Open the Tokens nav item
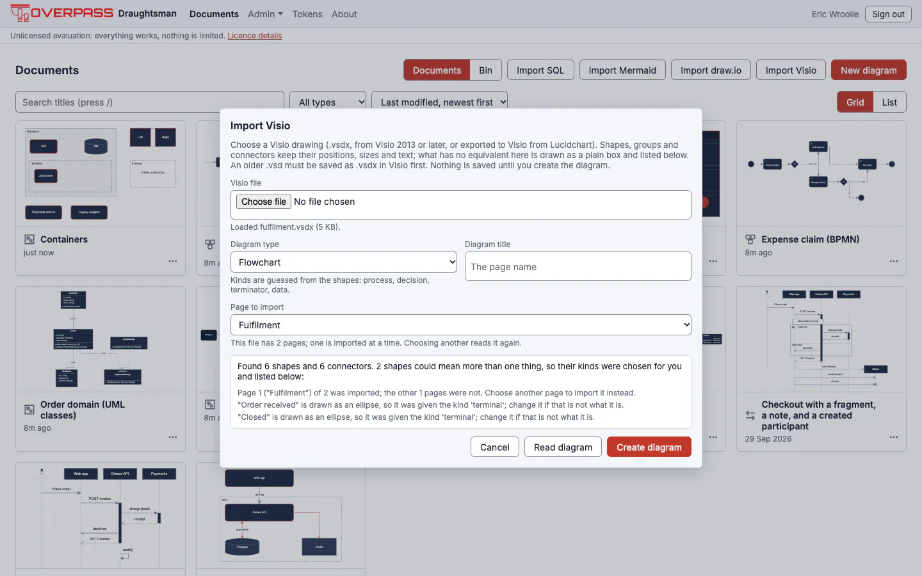 [x=307, y=14]
